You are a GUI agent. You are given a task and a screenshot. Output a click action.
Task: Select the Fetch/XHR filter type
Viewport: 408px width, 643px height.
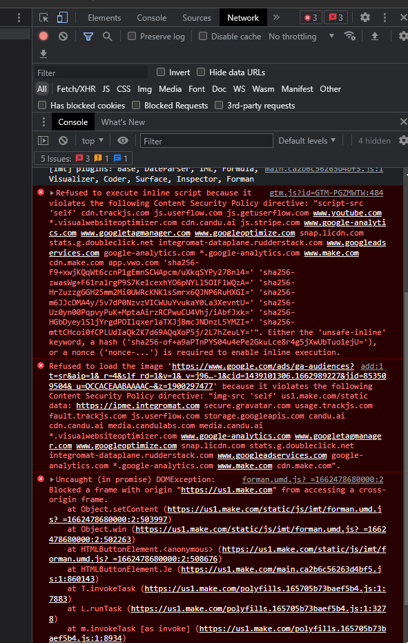76,89
